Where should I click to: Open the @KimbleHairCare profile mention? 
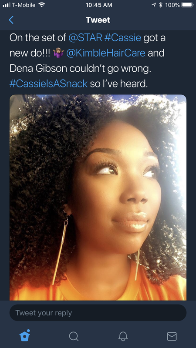tap(106, 53)
